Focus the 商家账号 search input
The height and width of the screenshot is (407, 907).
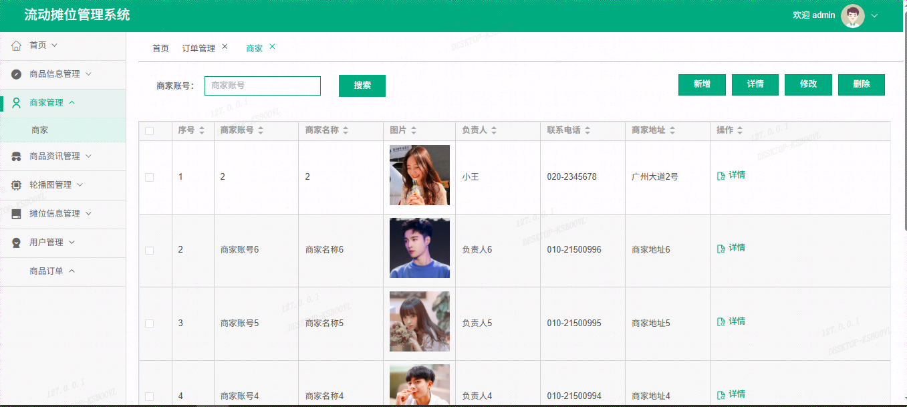(x=263, y=86)
